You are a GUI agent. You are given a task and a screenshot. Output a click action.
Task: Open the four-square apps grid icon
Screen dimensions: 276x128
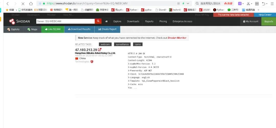[257, 4]
